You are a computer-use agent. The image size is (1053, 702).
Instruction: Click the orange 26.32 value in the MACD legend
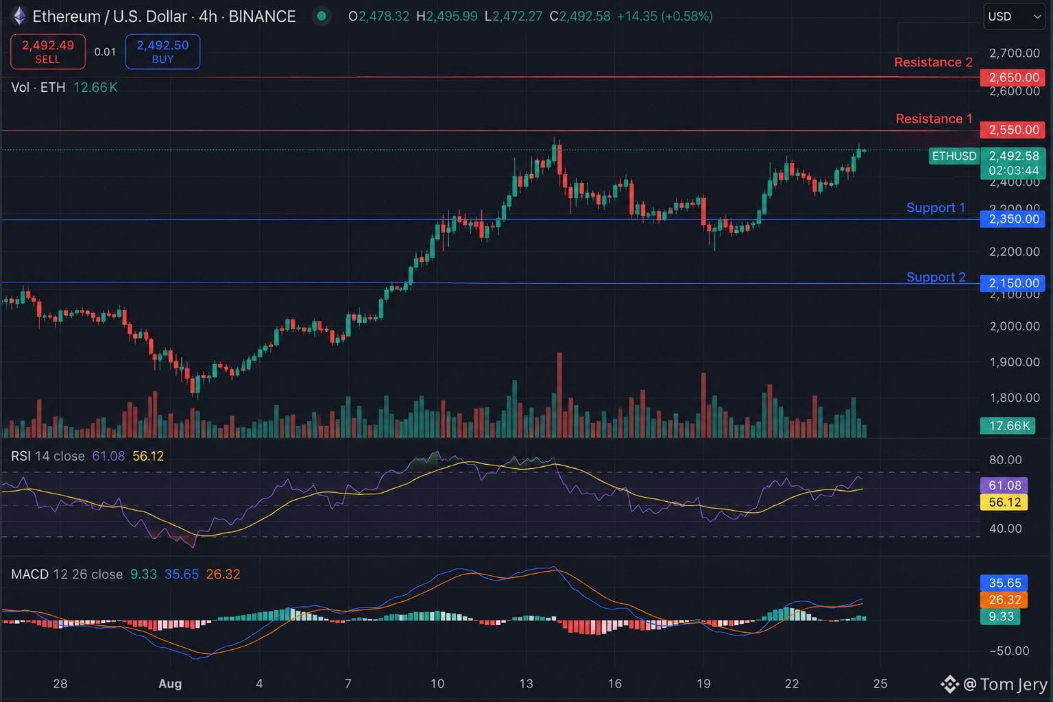[x=223, y=574]
